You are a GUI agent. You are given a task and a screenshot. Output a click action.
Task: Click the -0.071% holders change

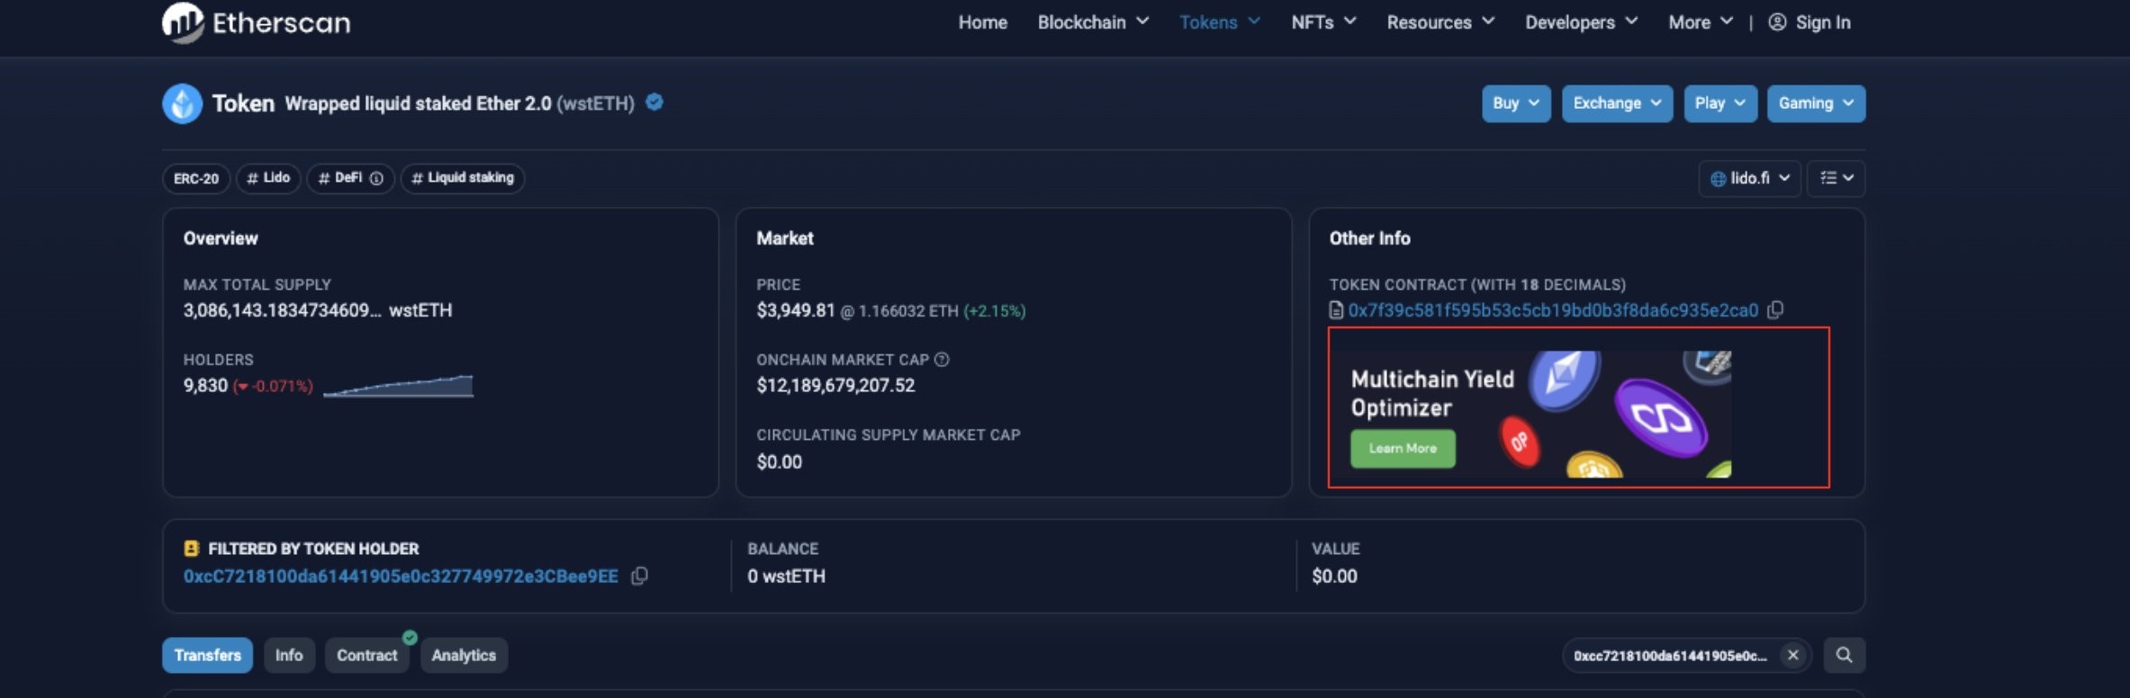coord(273,387)
